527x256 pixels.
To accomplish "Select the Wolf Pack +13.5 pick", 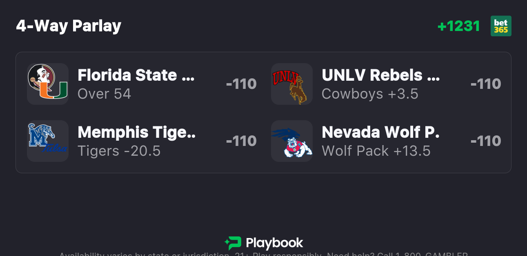I will click(x=376, y=151).
